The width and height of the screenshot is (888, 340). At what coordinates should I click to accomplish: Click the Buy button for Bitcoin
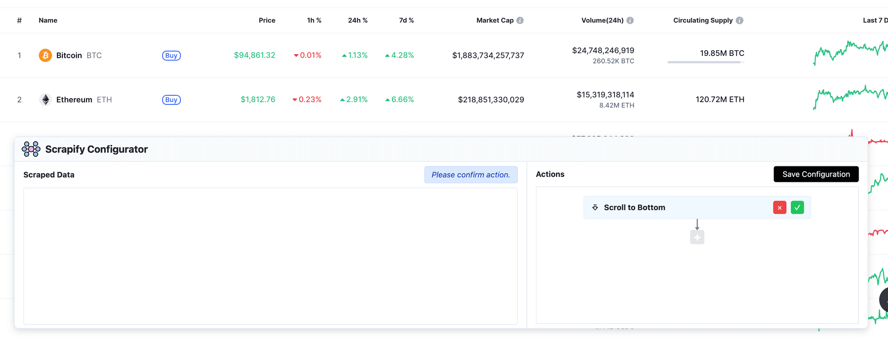tap(171, 55)
